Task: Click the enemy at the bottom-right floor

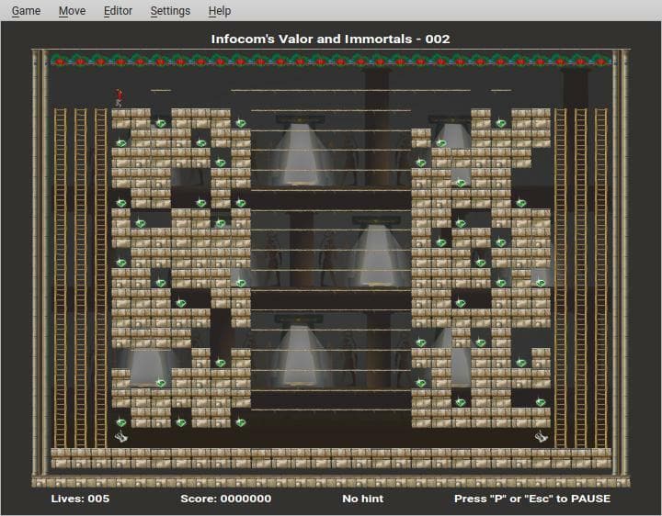Action: (x=542, y=437)
